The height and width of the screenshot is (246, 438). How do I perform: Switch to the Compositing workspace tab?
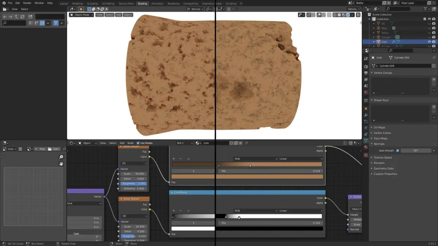[x=191, y=3]
